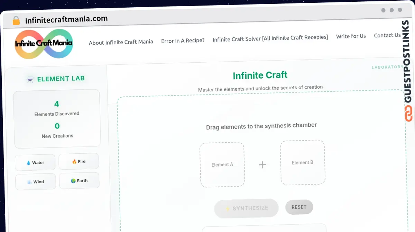Go to Write for Us page

click(x=351, y=36)
